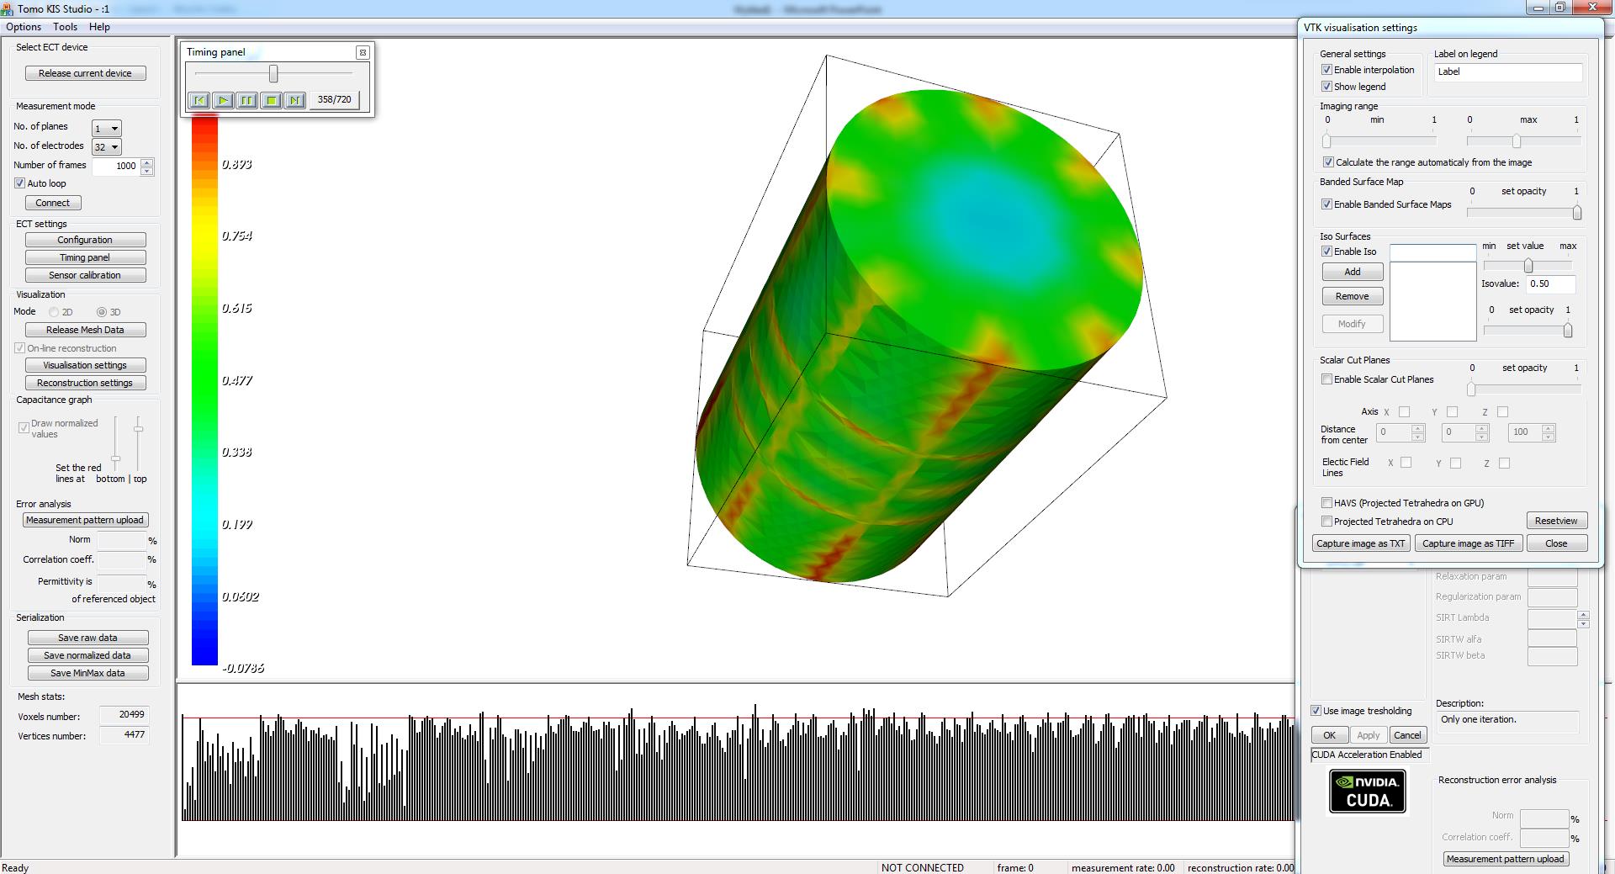Toggle Enable Banded Surface Maps checkbox

click(1326, 204)
